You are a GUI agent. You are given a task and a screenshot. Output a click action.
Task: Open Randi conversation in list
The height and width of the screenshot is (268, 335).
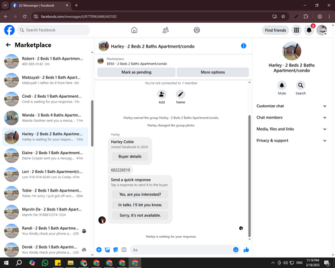[45, 230]
